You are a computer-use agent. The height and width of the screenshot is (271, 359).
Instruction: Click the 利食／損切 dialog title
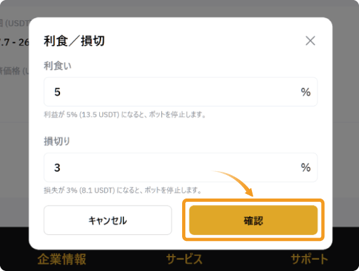point(74,41)
